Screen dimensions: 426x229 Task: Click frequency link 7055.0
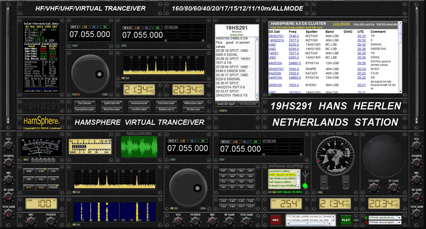pos(294,85)
